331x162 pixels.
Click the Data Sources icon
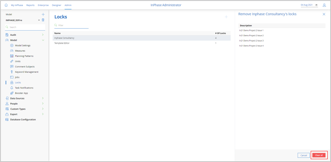[x=7, y=98]
